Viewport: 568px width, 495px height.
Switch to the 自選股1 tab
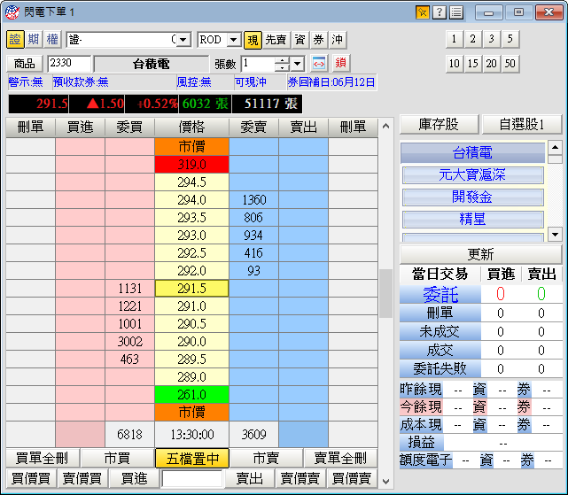[521, 124]
